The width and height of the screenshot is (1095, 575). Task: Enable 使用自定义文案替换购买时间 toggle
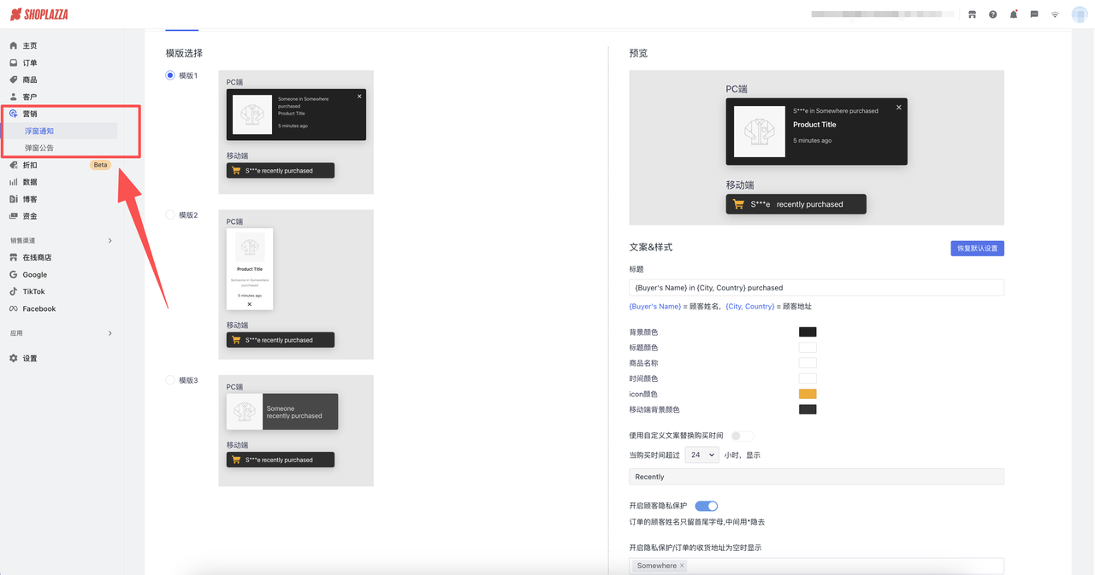[x=741, y=435]
